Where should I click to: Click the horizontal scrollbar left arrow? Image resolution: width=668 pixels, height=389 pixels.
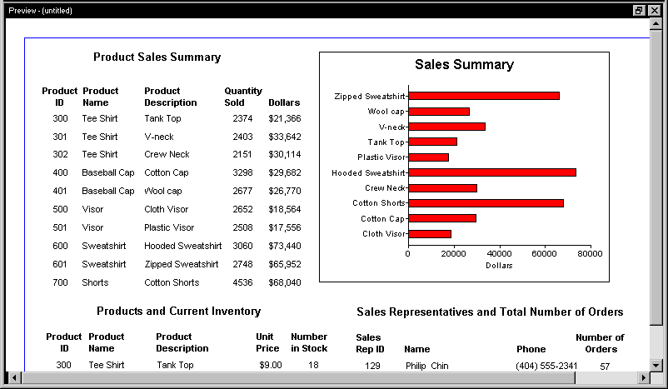(x=14, y=377)
